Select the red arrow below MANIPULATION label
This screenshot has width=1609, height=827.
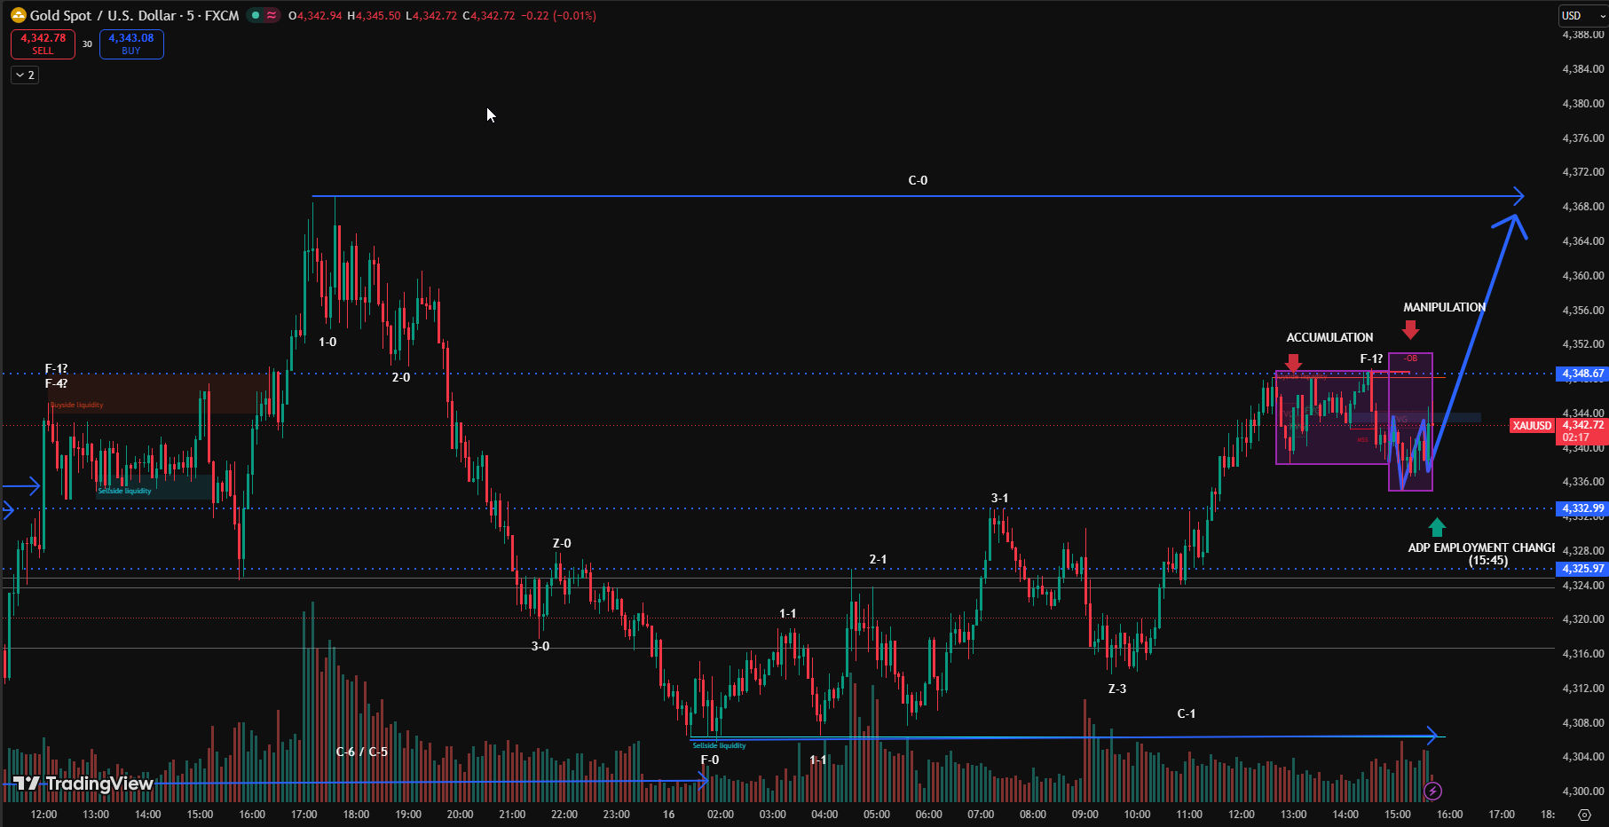[1411, 329]
